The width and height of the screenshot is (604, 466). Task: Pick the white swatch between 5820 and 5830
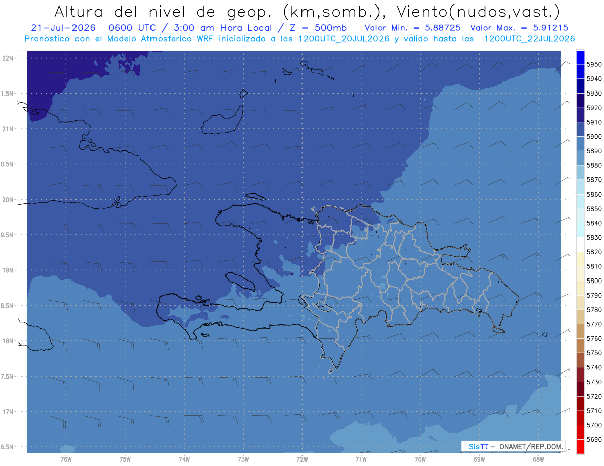pyautogui.click(x=580, y=245)
